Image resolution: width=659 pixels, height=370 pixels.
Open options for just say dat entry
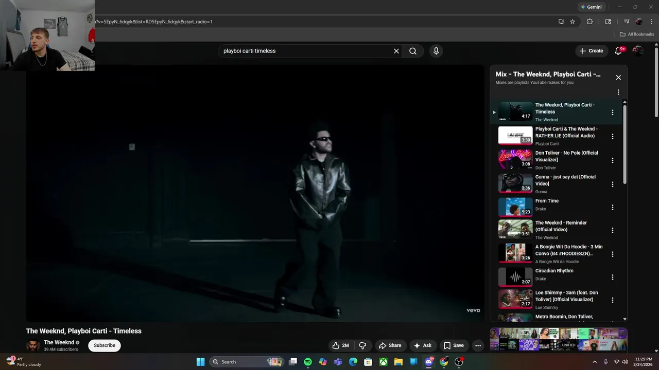pyautogui.click(x=612, y=184)
